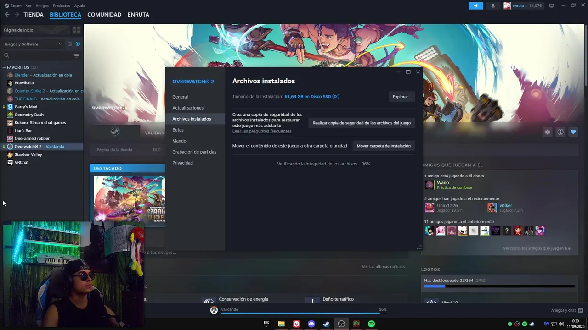This screenshot has width=588, height=330.
Task: Select Actualizaciones in Overwatch properties
Action: pyautogui.click(x=195, y=108)
